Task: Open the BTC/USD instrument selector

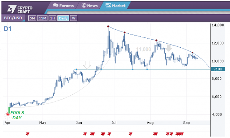Action: (13, 18)
